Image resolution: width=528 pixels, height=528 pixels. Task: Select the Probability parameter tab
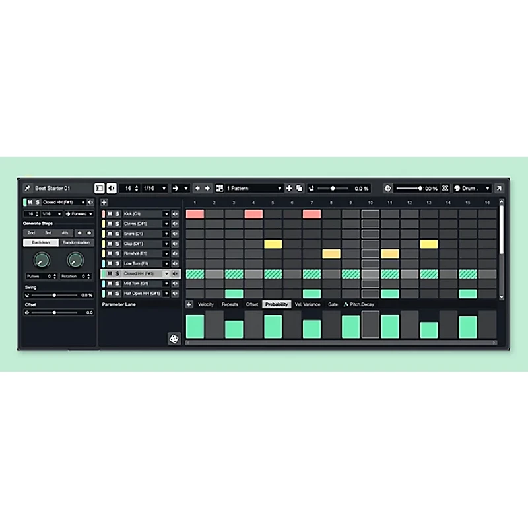(276, 304)
